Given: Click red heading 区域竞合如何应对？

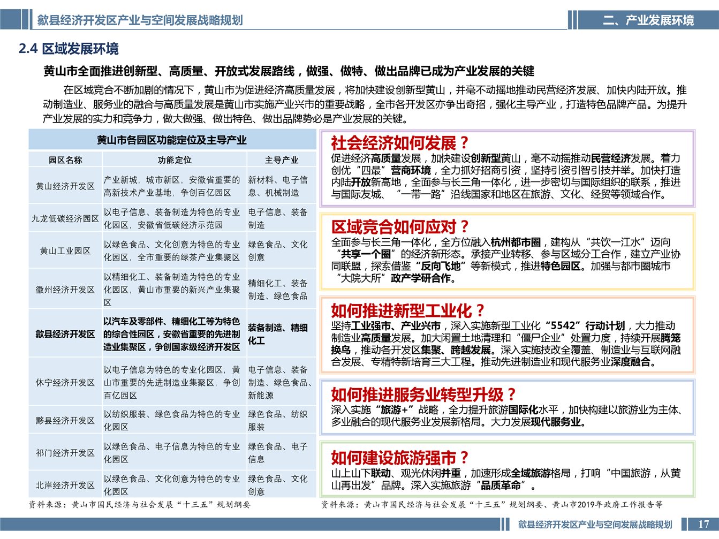Looking at the screenshot, I should click(x=400, y=227).
